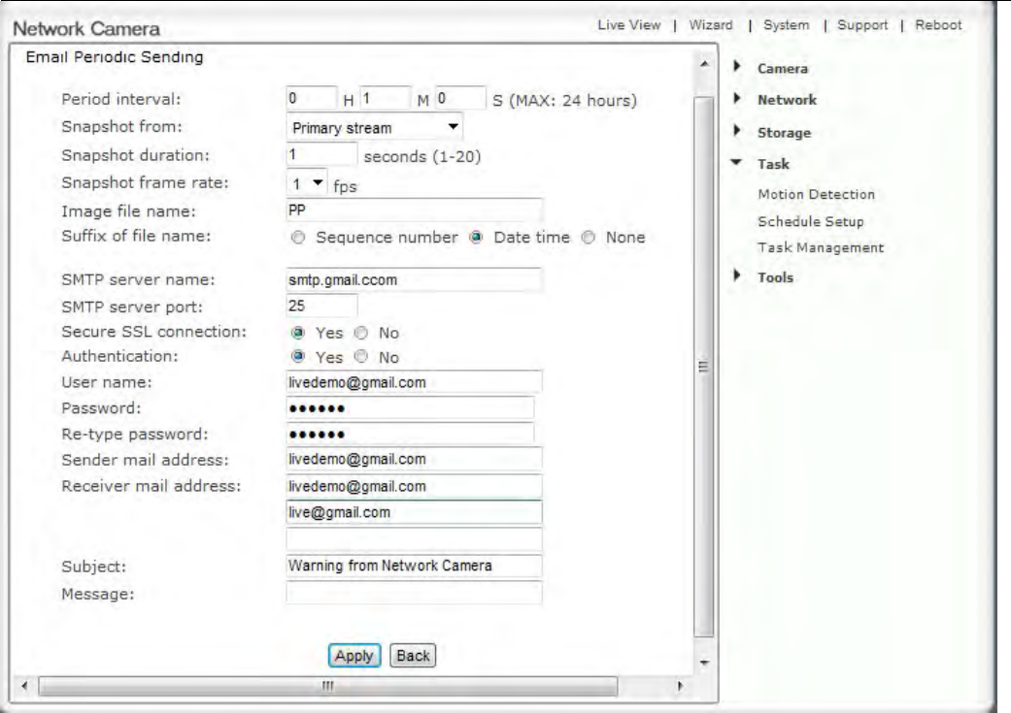Click the Re-type password field

click(410, 434)
